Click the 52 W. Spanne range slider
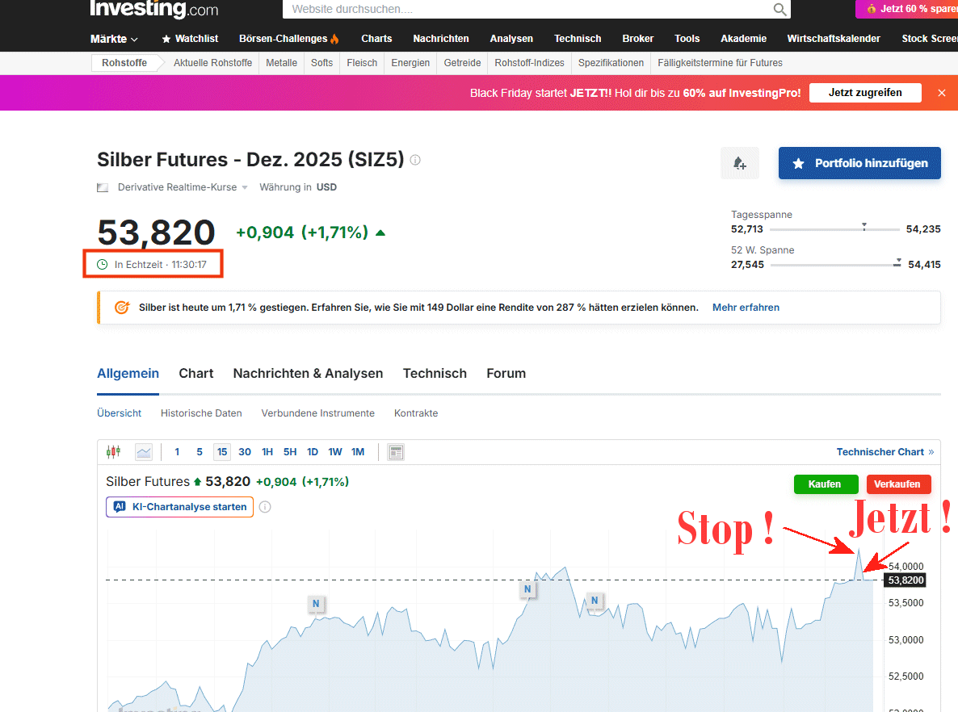This screenshot has width=958, height=712. pyautogui.click(x=835, y=265)
